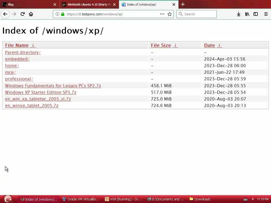Open the mce/ folder
The height and width of the screenshot is (203, 271).
click(x=10, y=72)
